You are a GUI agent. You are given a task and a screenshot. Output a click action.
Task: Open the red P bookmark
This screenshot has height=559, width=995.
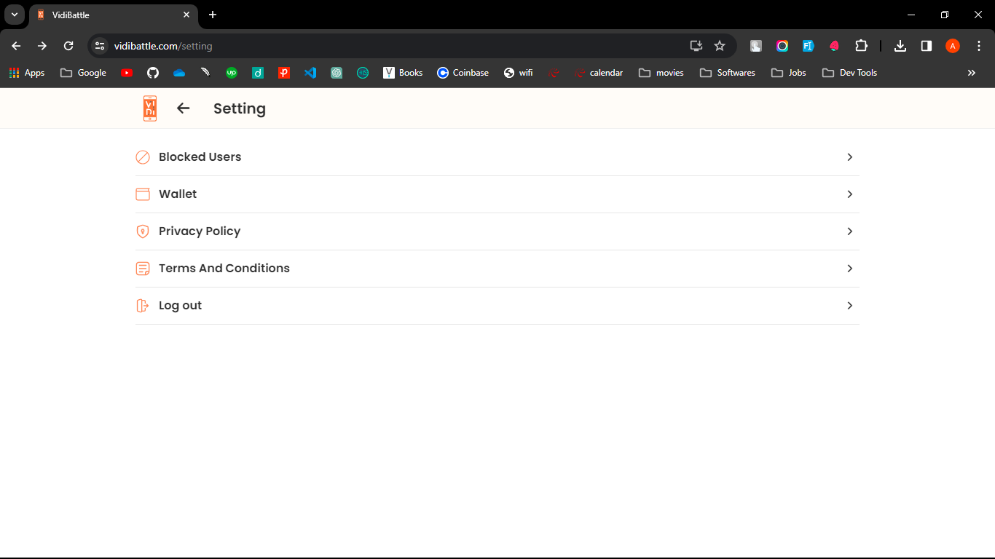[284, 73]
